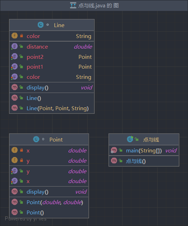188x226 pixels.
Task: Click the property icon next to distance
Action: pyautogui.click(x=15, y=47)
